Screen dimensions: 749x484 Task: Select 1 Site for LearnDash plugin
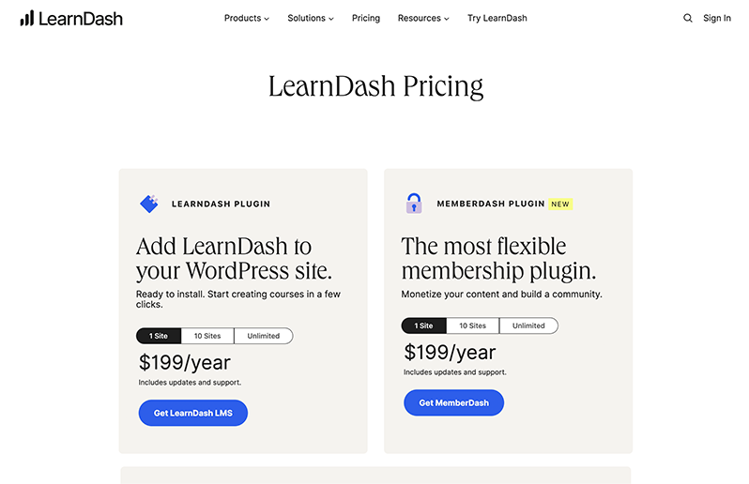(x=159, y=336)
